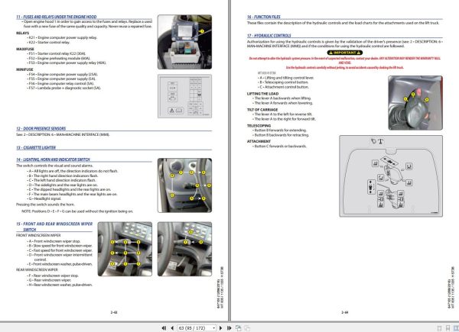Click line 'K22 - Starter control relay'
This screenshot has height=332, width=459.
click(x=49, y=42)
